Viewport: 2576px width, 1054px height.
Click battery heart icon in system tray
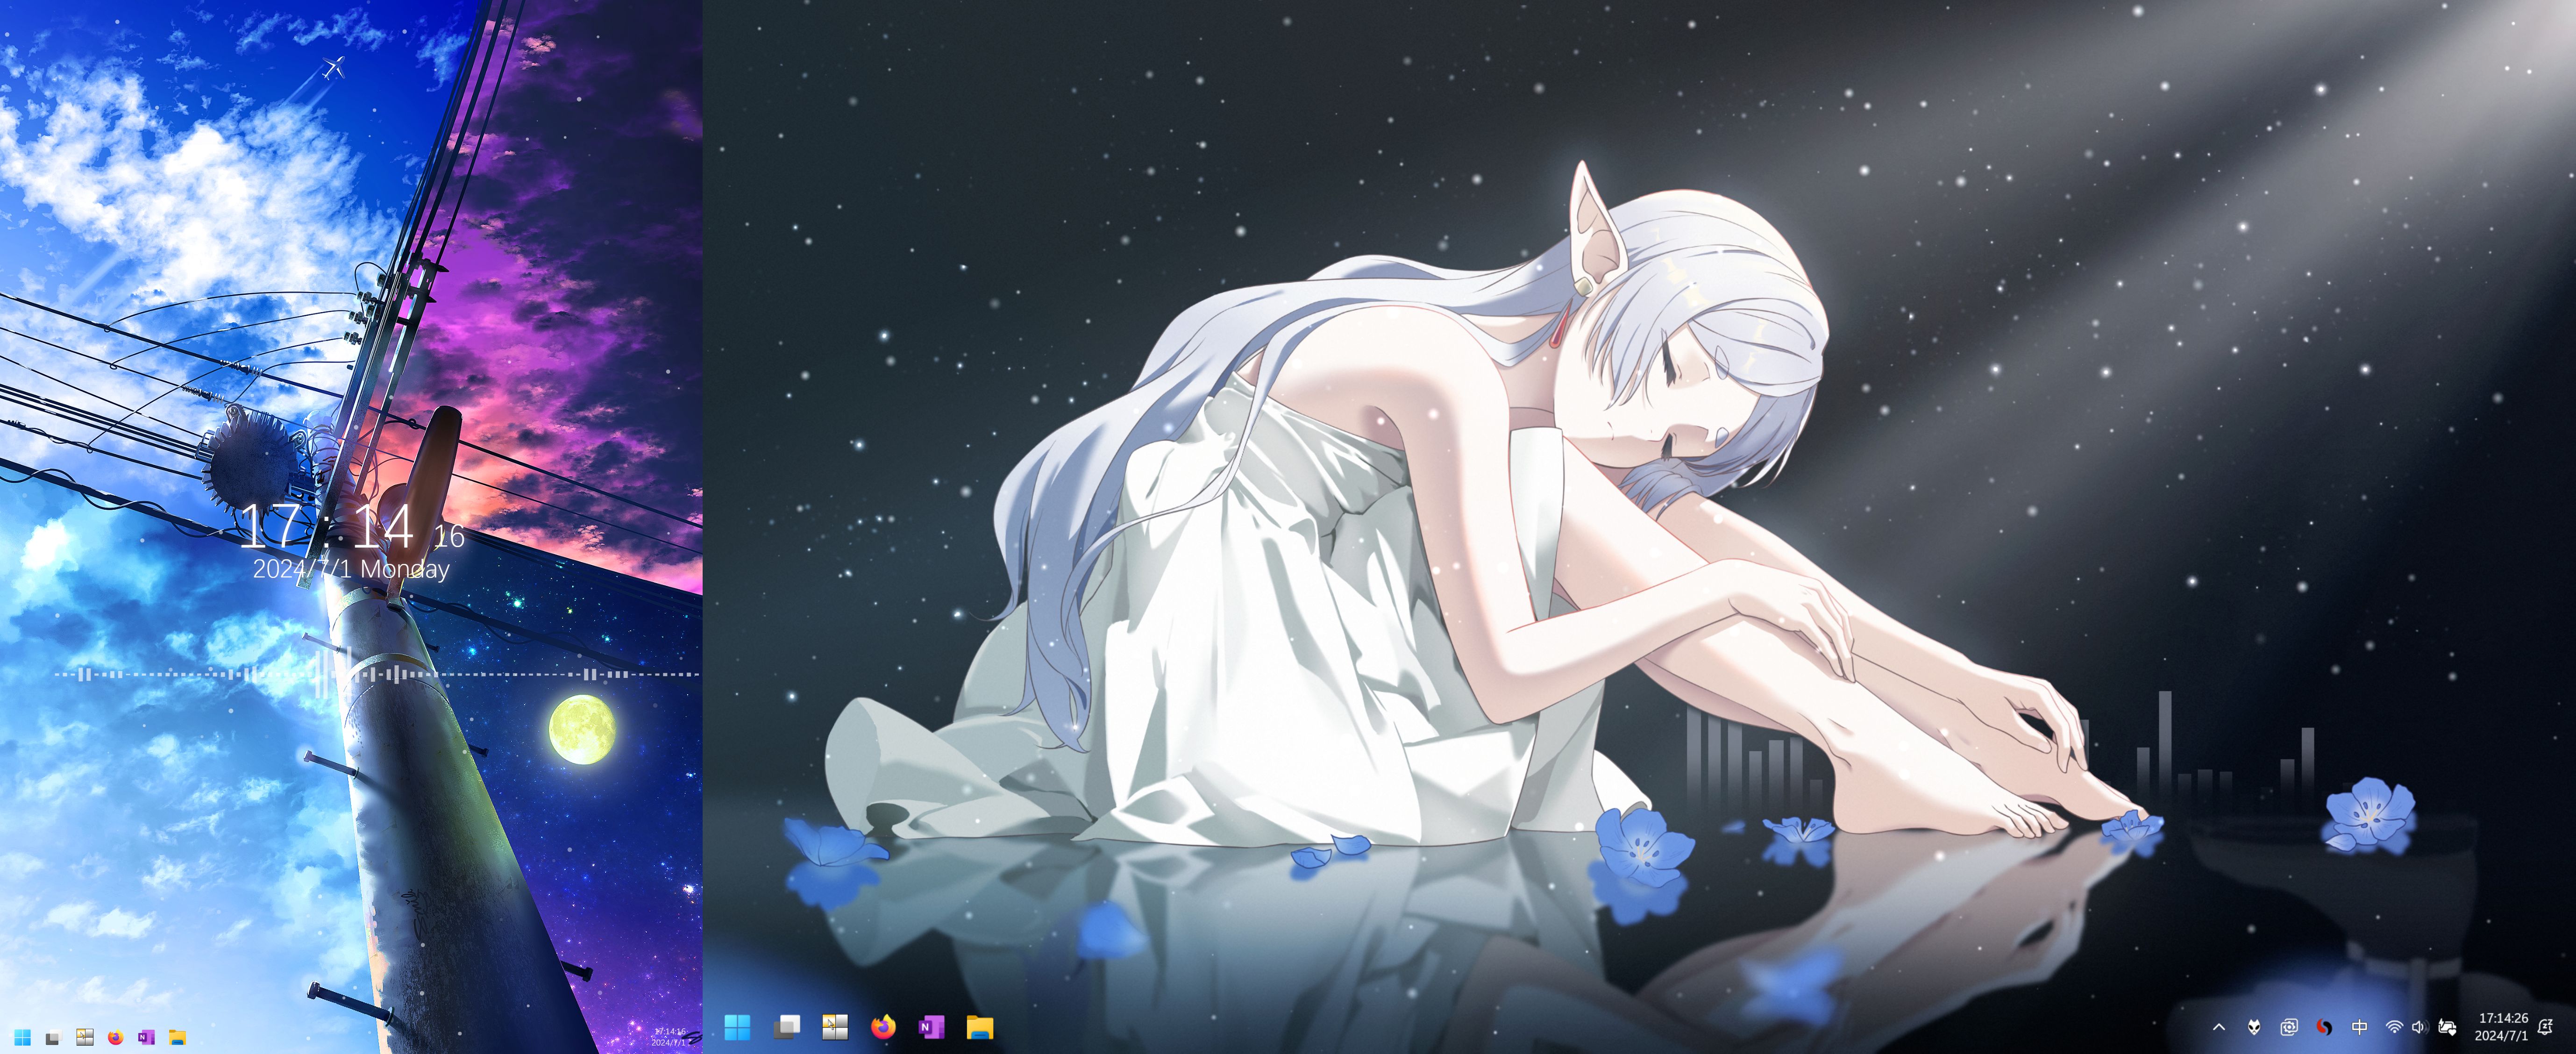[2447, 1027]
